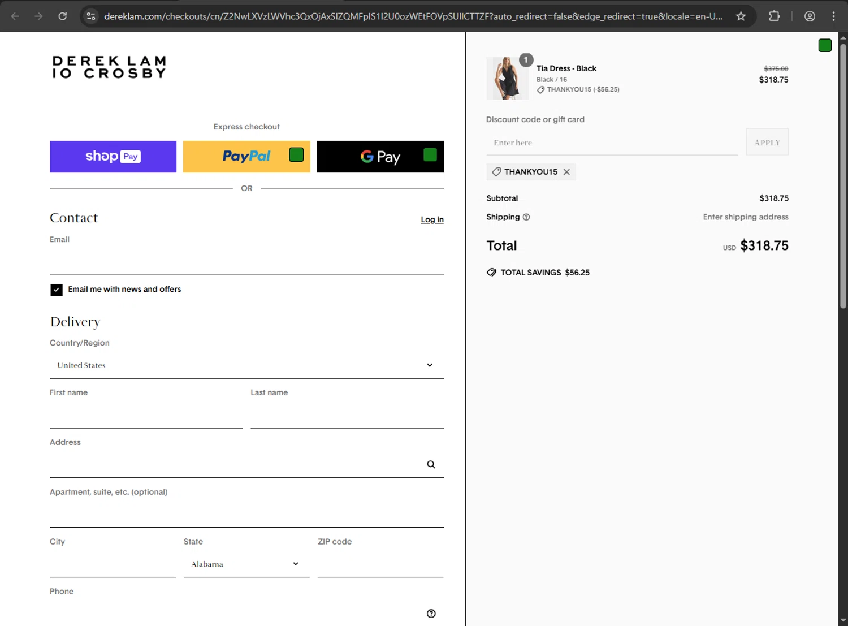The width and height of the screenshot is (848, 626).
Task: Focus the Apartment, suite field
Action: (x=246, y=514)
